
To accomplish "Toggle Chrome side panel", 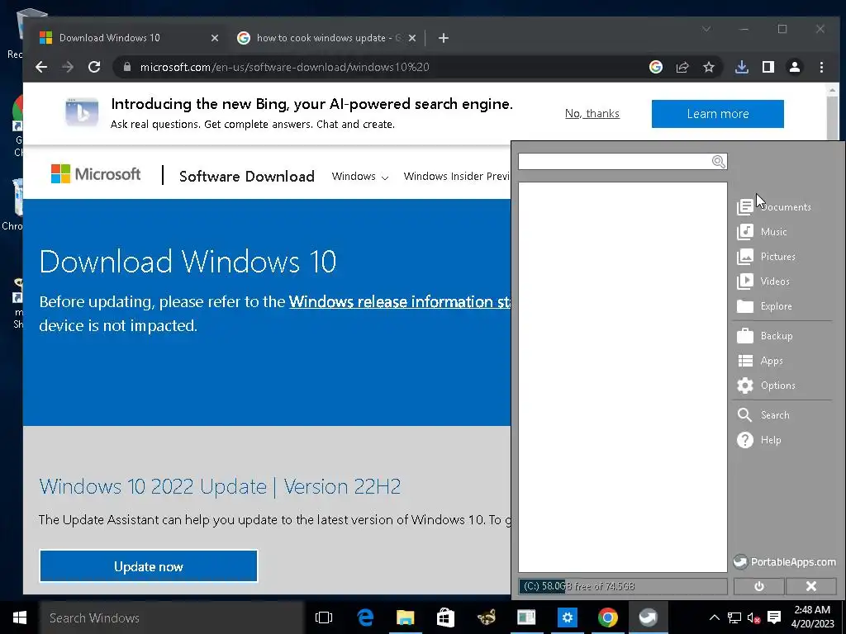I will [x=768, y=67].
